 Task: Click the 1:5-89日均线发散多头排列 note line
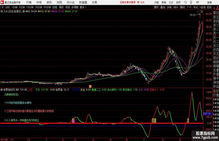(x=18, y=103)
